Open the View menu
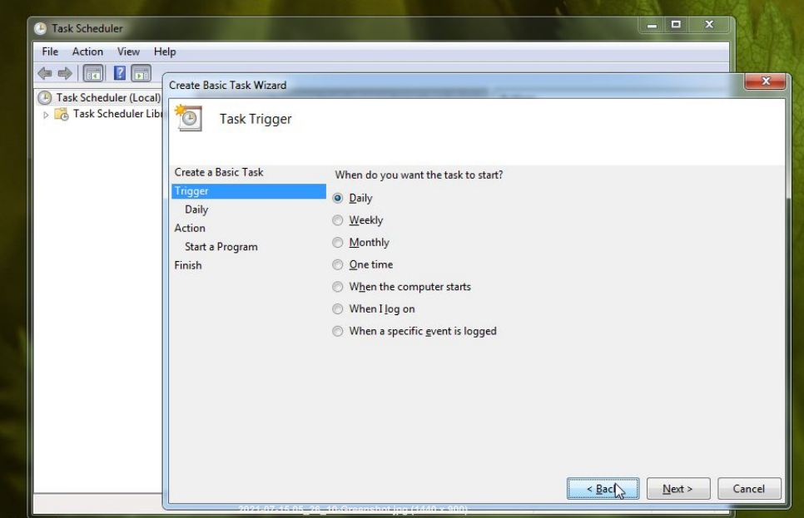The height and width of the screenshot is (518, 804). (128, 52)
